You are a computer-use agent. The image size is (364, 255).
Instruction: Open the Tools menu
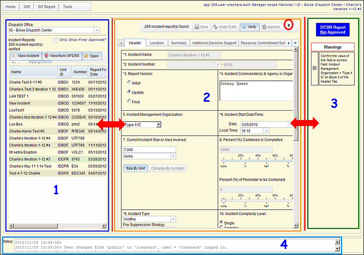(68, 7)
